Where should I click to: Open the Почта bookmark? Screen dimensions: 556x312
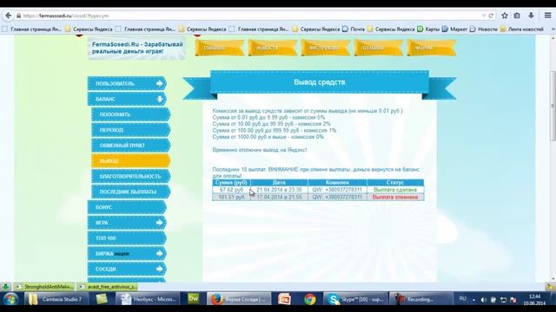click(354, 29)
